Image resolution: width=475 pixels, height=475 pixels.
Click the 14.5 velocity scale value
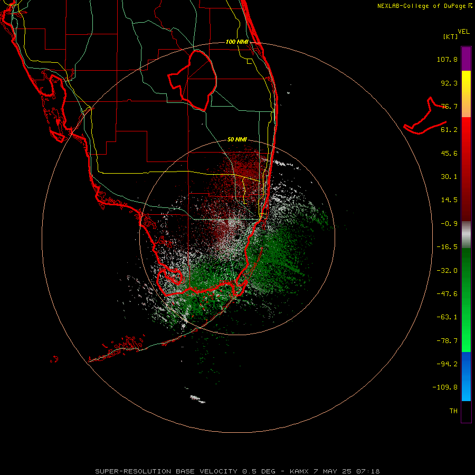coord(449,200)
